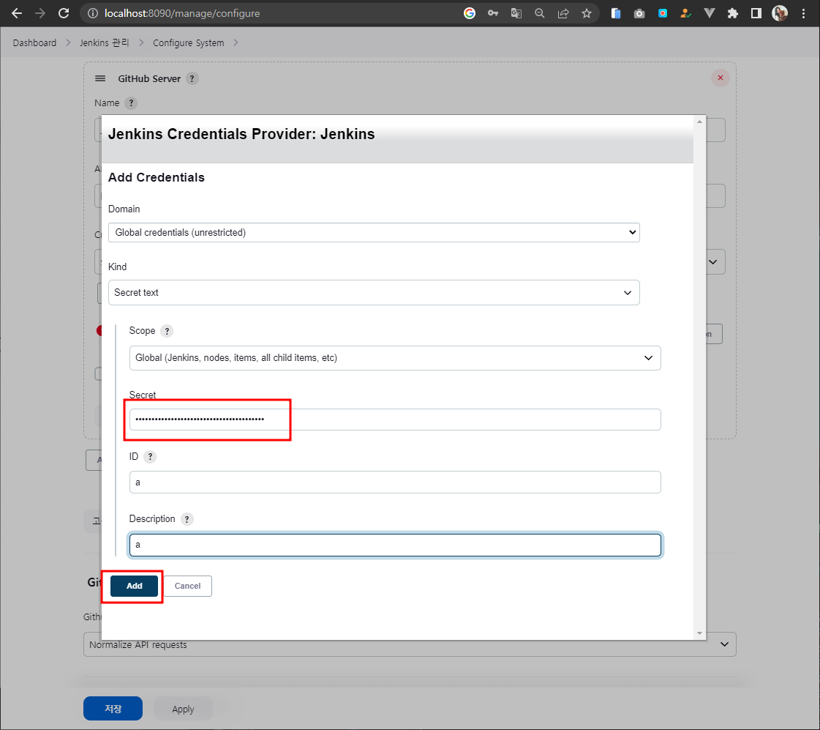The image size is (820, 730).
Task: Open the cyan square extension icon
Action: 663,13
